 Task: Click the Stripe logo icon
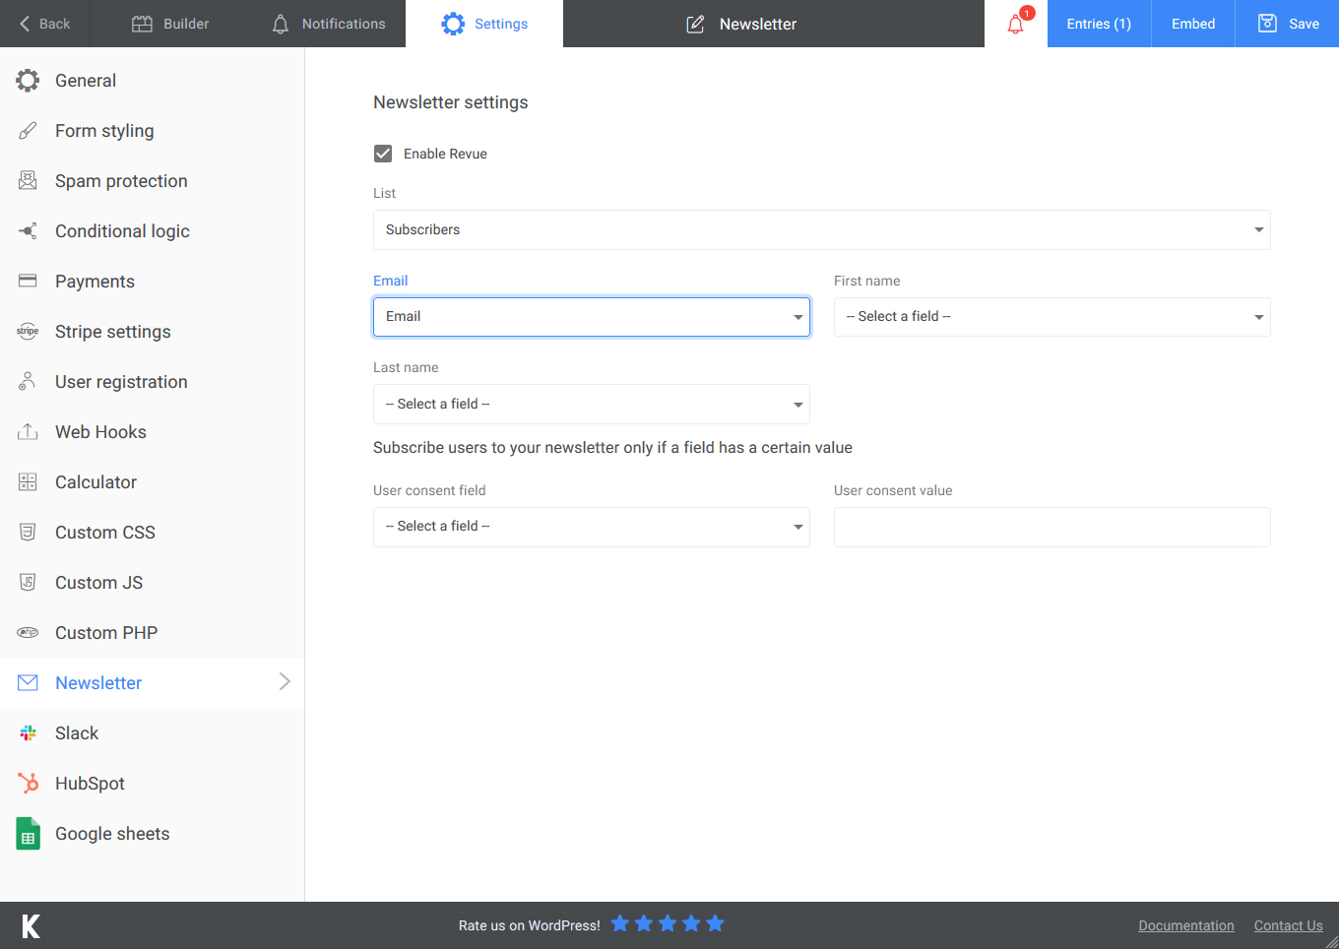(28, 332)
